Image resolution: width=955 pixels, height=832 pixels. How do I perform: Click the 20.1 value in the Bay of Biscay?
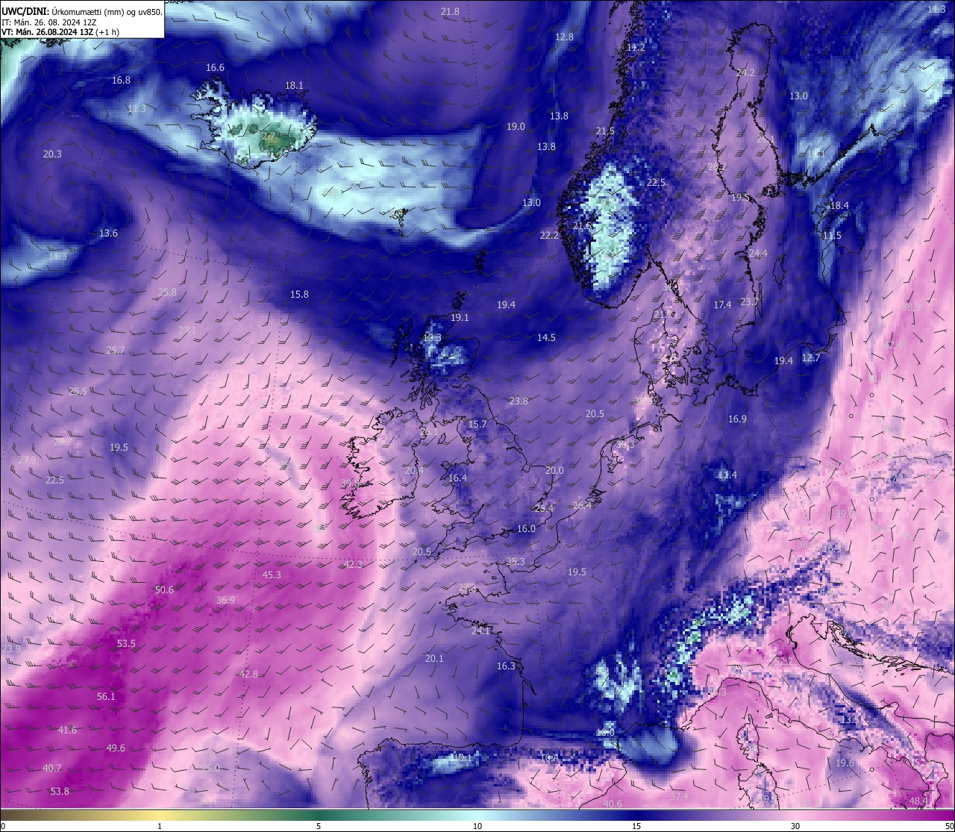pyautogui.click(x=434, y=659)
